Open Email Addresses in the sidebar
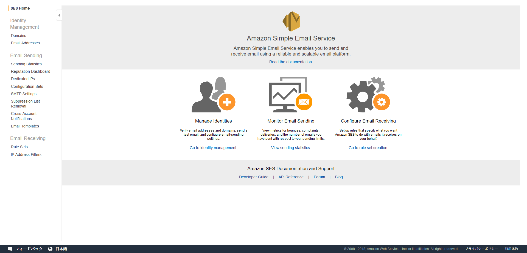527x253 pixels. click(x=25, y=43)
